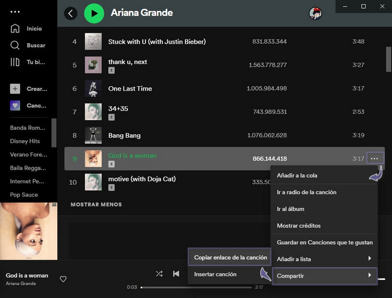392x298 pixels.
Task: Open Baila Regga... playlist
Action: coord(28,168)
